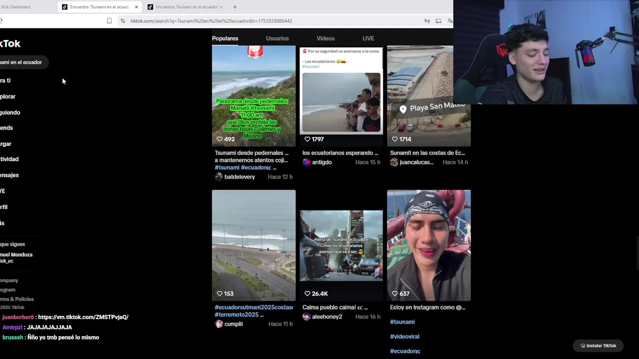Open the Friends sidebar item
The image size is (639, 359).
pyautogui.click(x=6, y=128)
